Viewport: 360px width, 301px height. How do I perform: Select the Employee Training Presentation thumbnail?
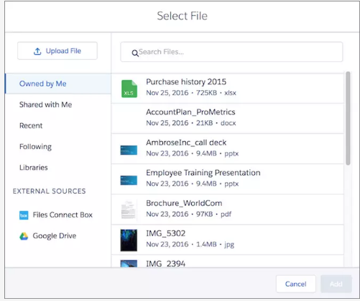(x=129, y=180)
